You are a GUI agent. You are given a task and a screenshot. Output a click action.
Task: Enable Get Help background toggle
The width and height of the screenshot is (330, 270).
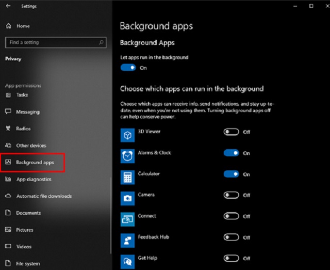pyautogui.click(x=232, y=258)
